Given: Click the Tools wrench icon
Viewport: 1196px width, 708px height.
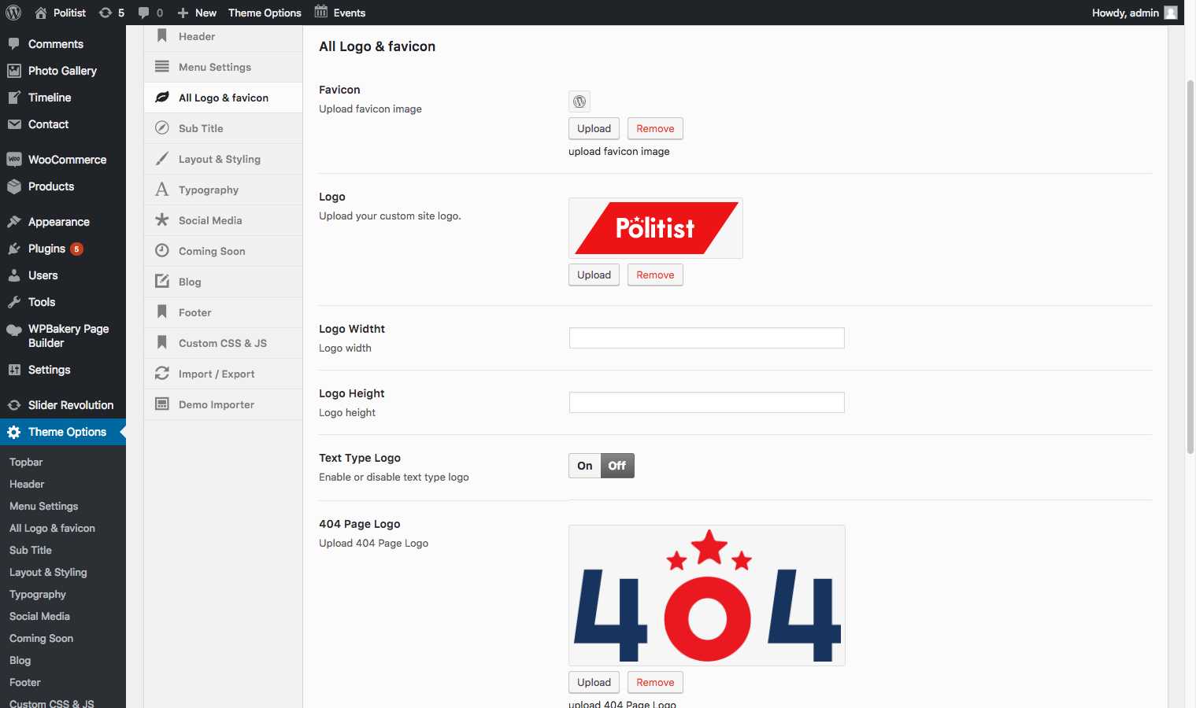Looking at the screenshot, I should tap(14, 302).
